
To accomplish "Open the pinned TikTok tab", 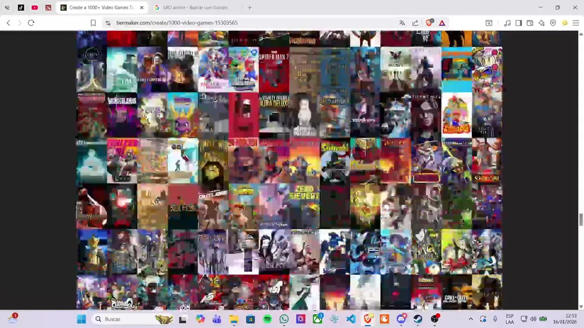I will [21, 7].
